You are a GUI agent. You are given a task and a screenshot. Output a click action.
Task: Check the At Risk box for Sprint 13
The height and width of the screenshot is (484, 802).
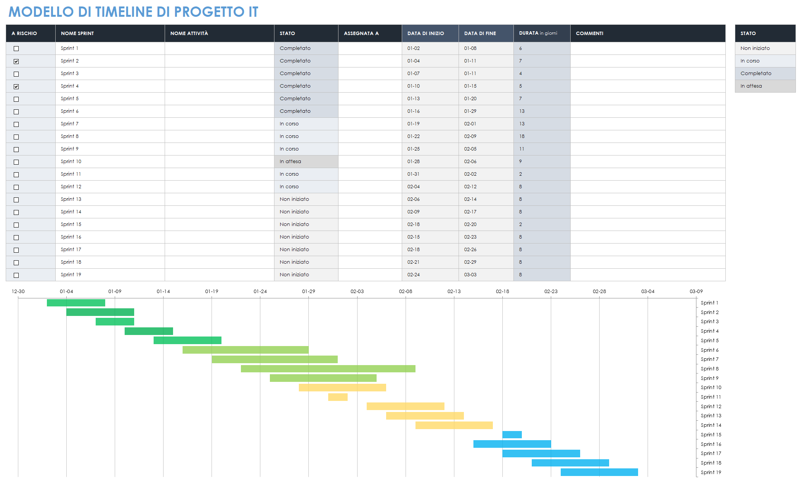16,199
